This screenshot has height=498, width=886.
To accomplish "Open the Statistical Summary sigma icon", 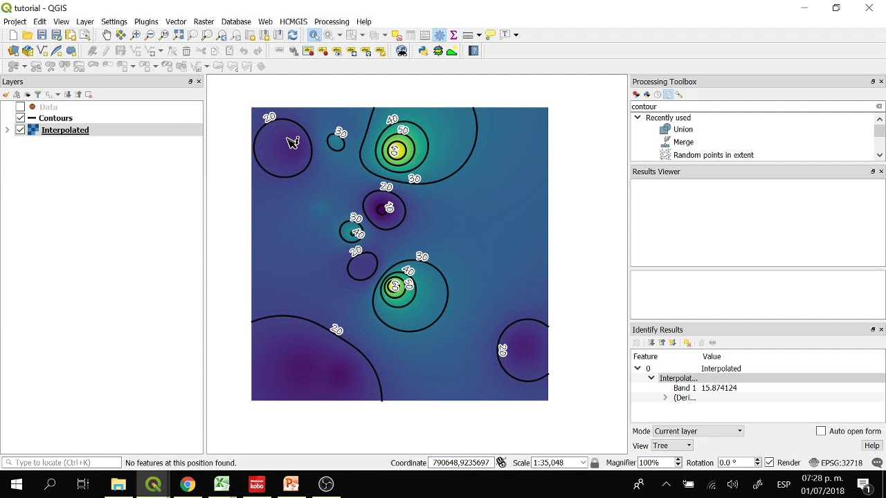I will pos(453,35).
